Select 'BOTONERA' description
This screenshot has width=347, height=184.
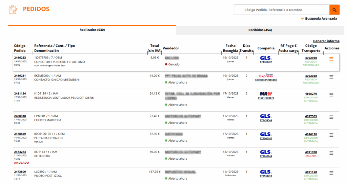[42, 156]
